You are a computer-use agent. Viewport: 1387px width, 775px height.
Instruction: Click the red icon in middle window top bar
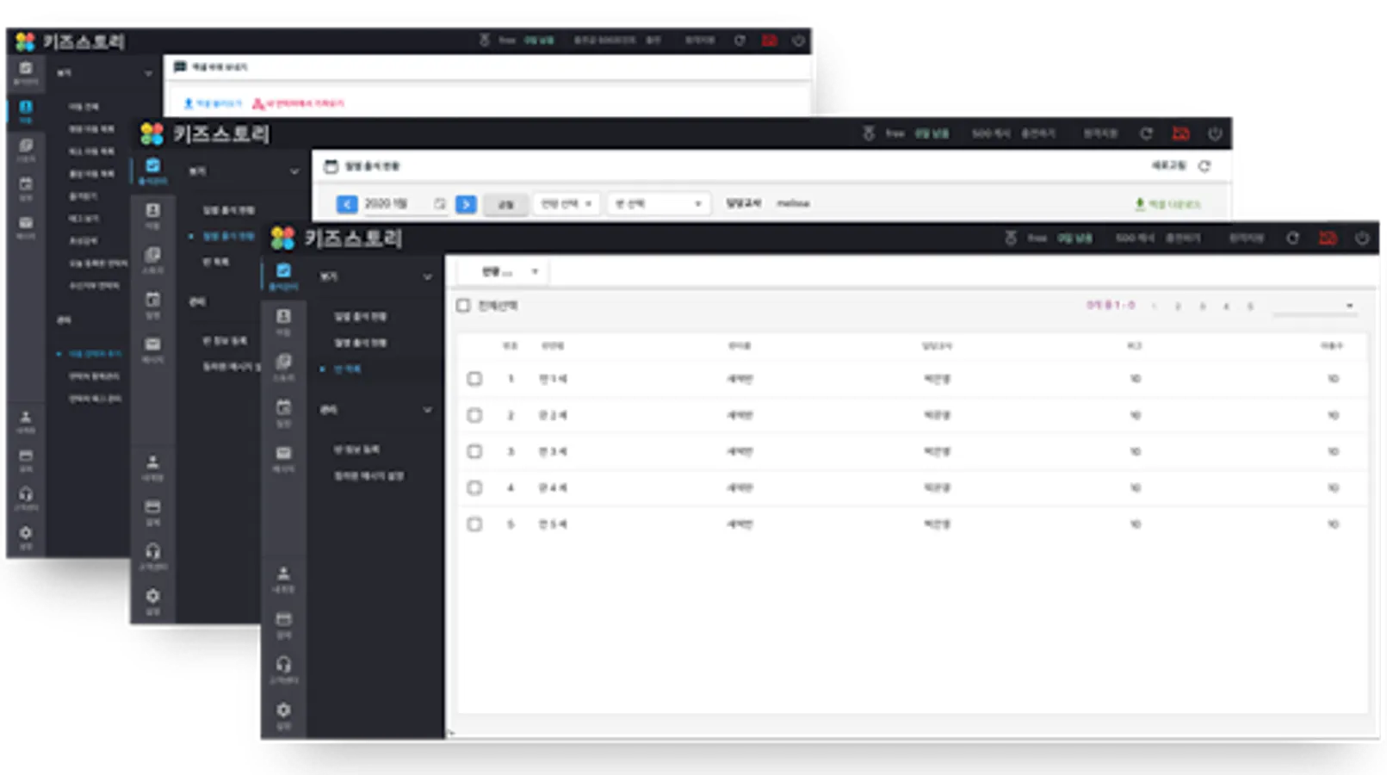(x=1180, y=133)
